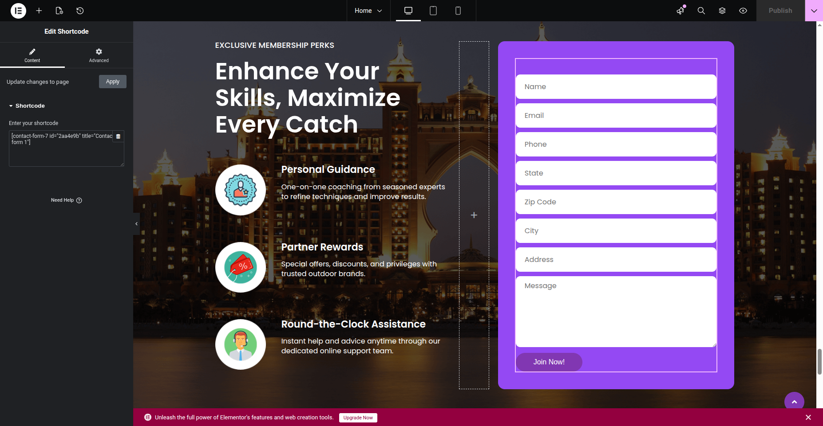Screen dimensions: 823x426
Task: Switch to the Advanced tab
Action: tap(99, 55)
